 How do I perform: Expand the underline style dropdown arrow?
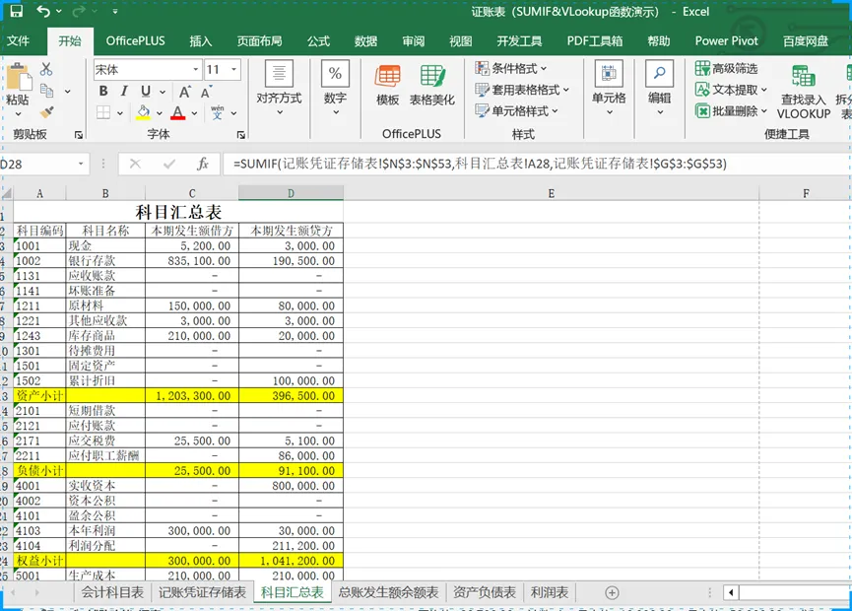click(x=163, y=92)
